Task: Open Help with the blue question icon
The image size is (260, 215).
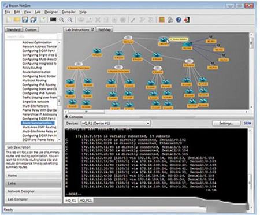Action: [179, 20]
